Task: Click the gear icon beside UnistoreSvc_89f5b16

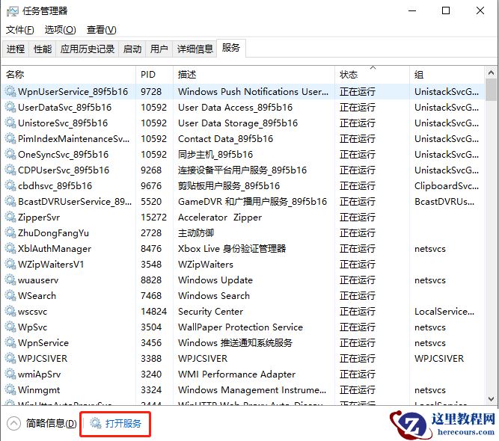Action: tap(10, 123)
